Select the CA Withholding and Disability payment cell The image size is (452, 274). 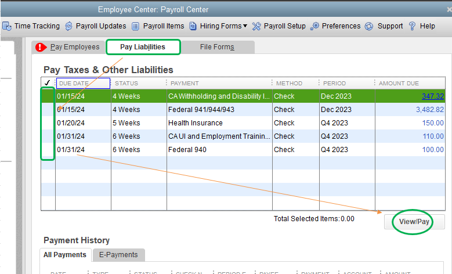pos(219,96)
